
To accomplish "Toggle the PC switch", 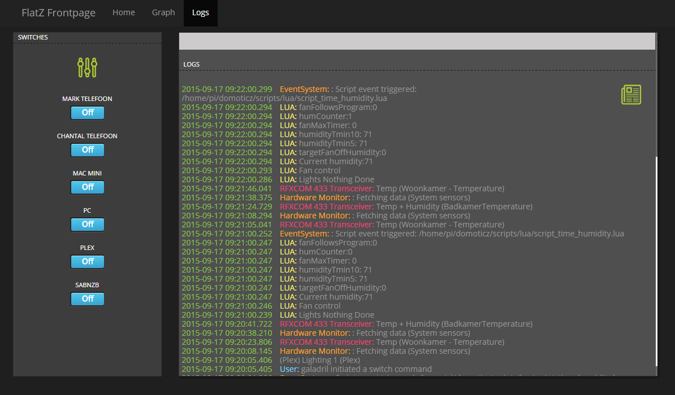I will [x=88, y=225].
